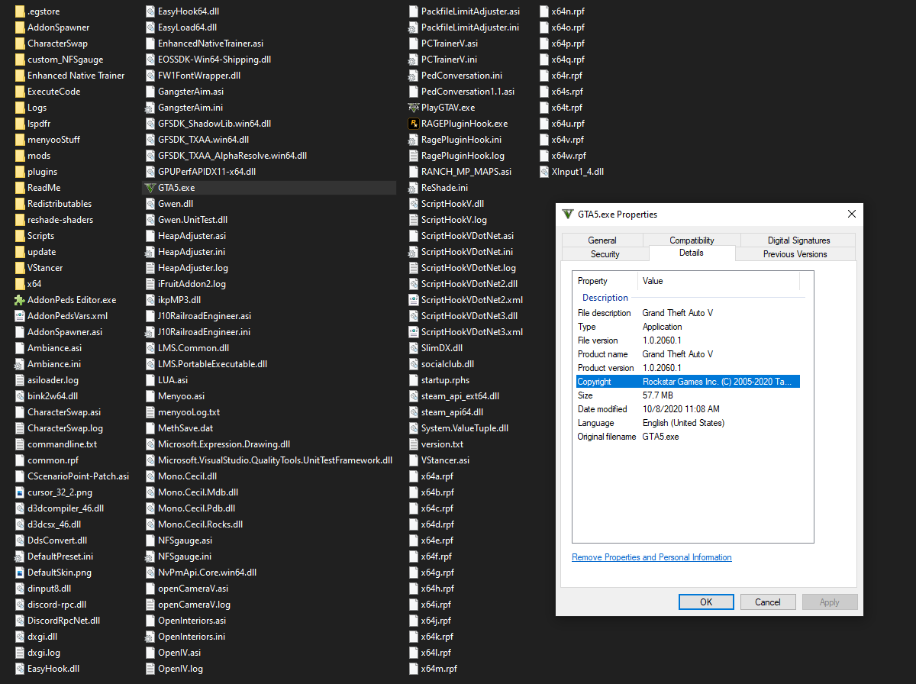The image size is (916, 684).
Task: Click the menyooStuff folder icon
Action: coord(20,140)
